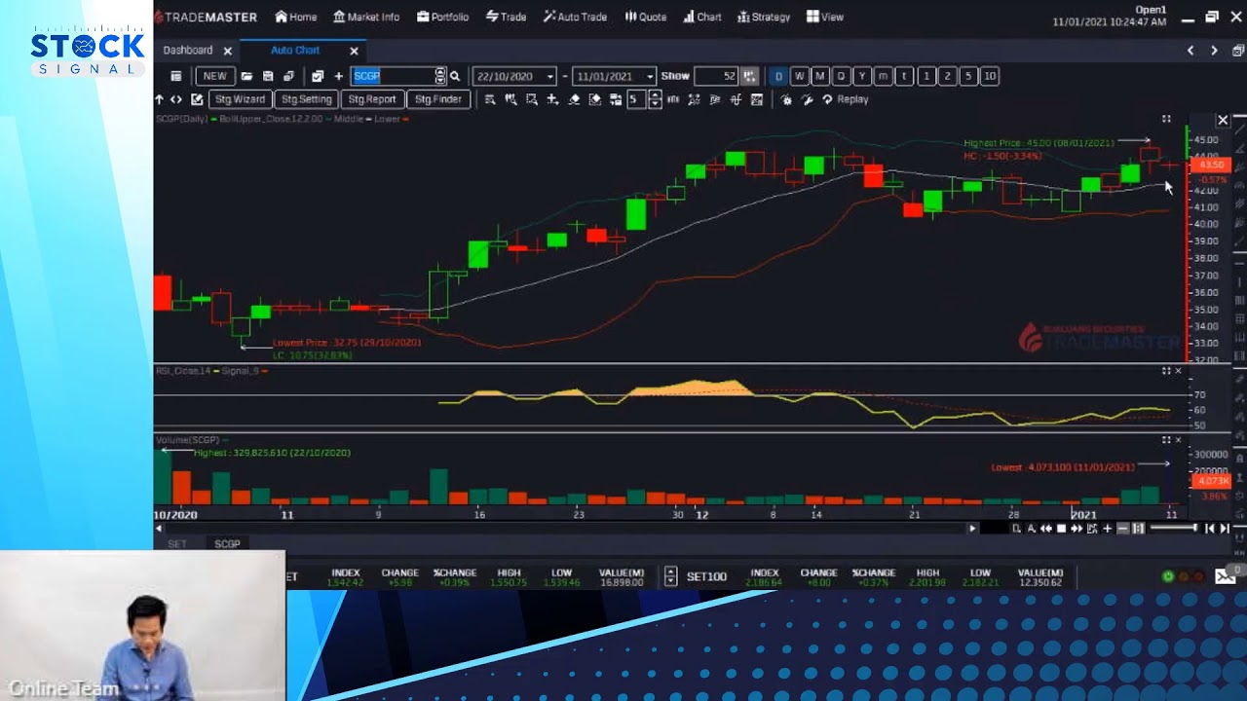Select the lowercase m minute timeframe
Screen dimensions: 1247x701
coord(883,76)
